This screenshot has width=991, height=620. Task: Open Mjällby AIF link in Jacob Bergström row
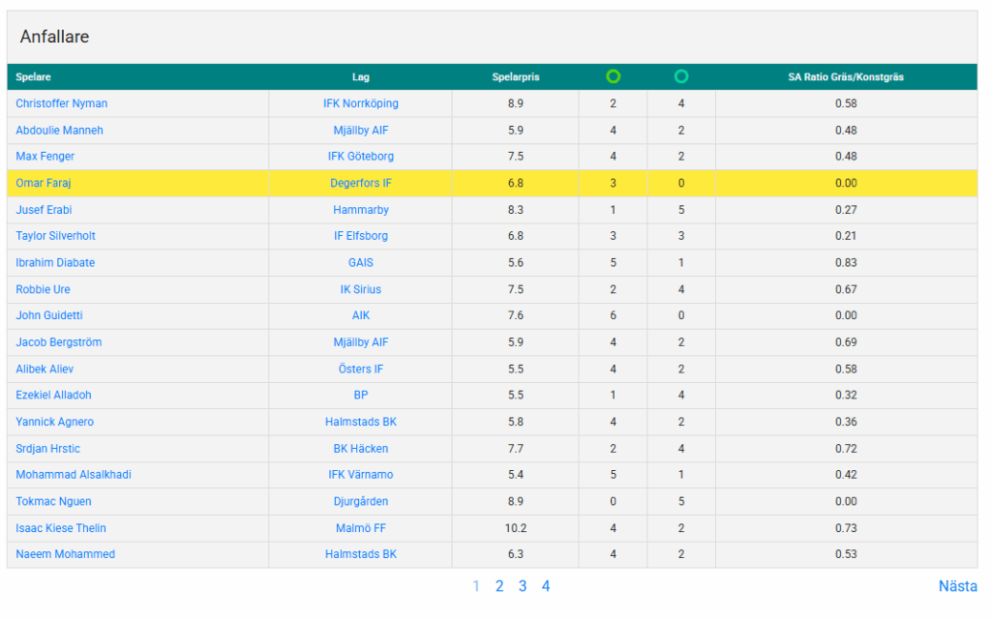tap(361, 342)
